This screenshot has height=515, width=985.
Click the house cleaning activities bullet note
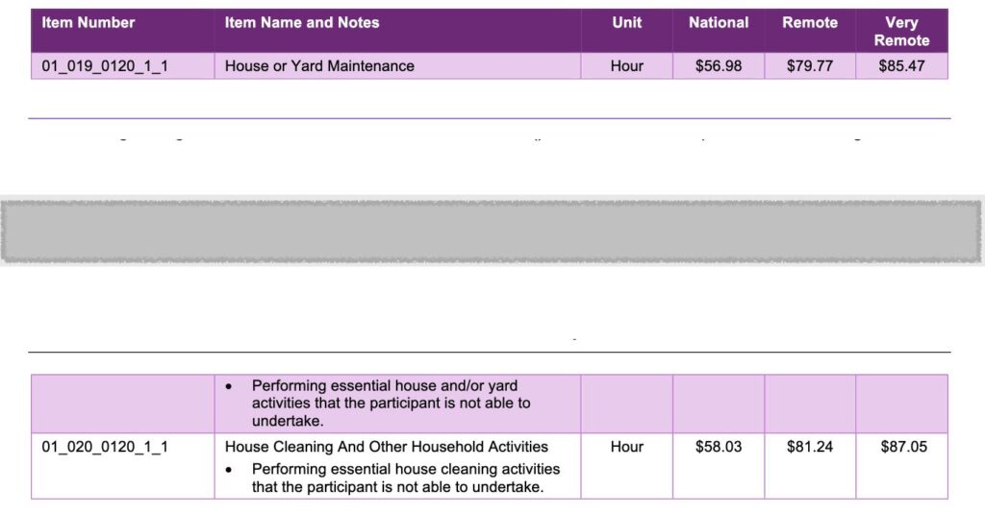[404, 478]
